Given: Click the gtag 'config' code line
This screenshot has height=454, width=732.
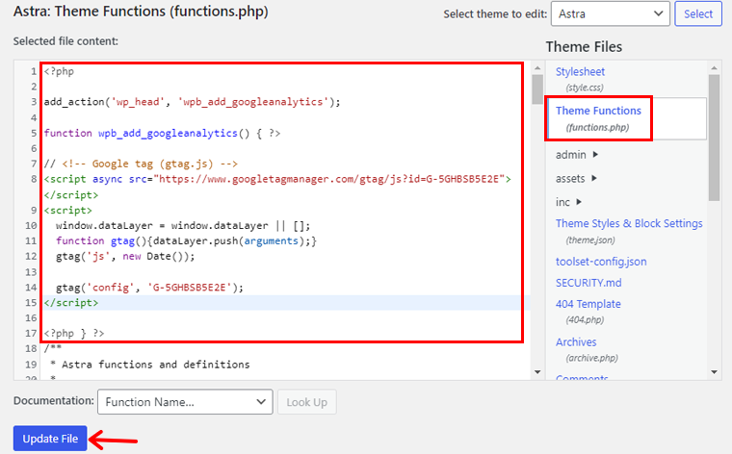Looking at the screenshot, I should [x=149, y=288].
